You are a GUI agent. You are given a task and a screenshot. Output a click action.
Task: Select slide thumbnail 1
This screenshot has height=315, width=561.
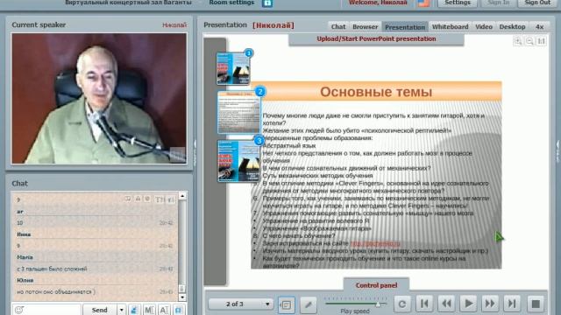point(233,68)
